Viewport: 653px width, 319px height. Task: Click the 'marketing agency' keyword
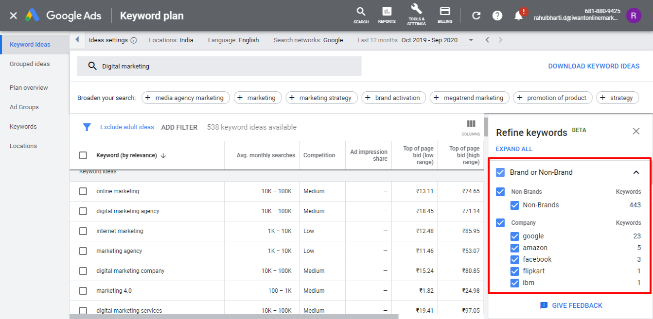[119, 251]
